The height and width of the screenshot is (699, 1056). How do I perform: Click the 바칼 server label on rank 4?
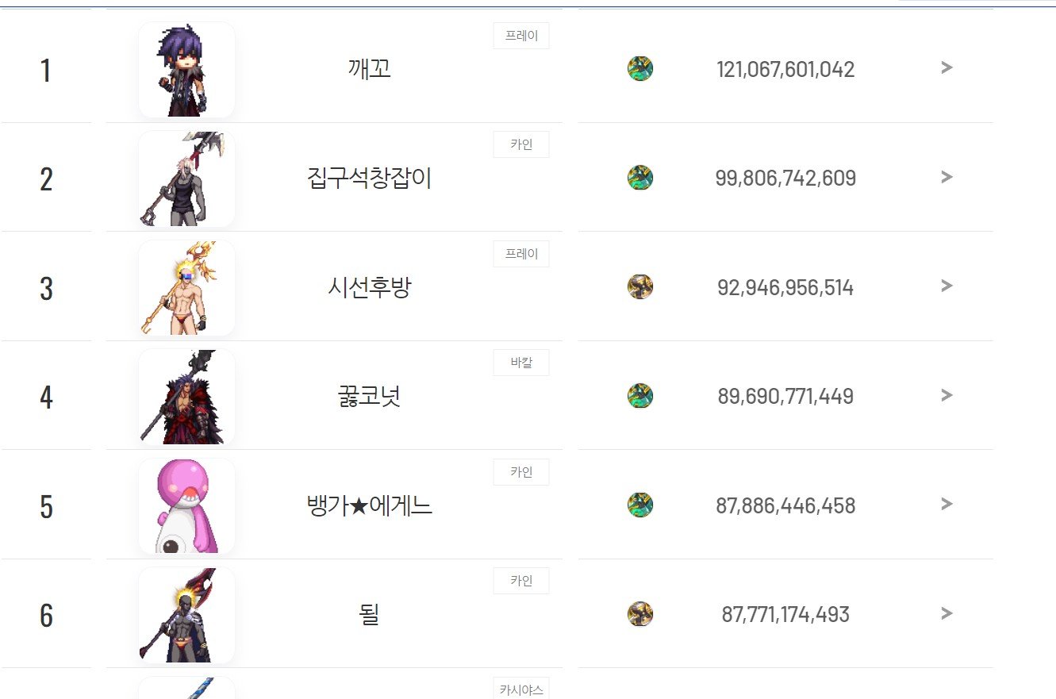[x=520, y=363]
